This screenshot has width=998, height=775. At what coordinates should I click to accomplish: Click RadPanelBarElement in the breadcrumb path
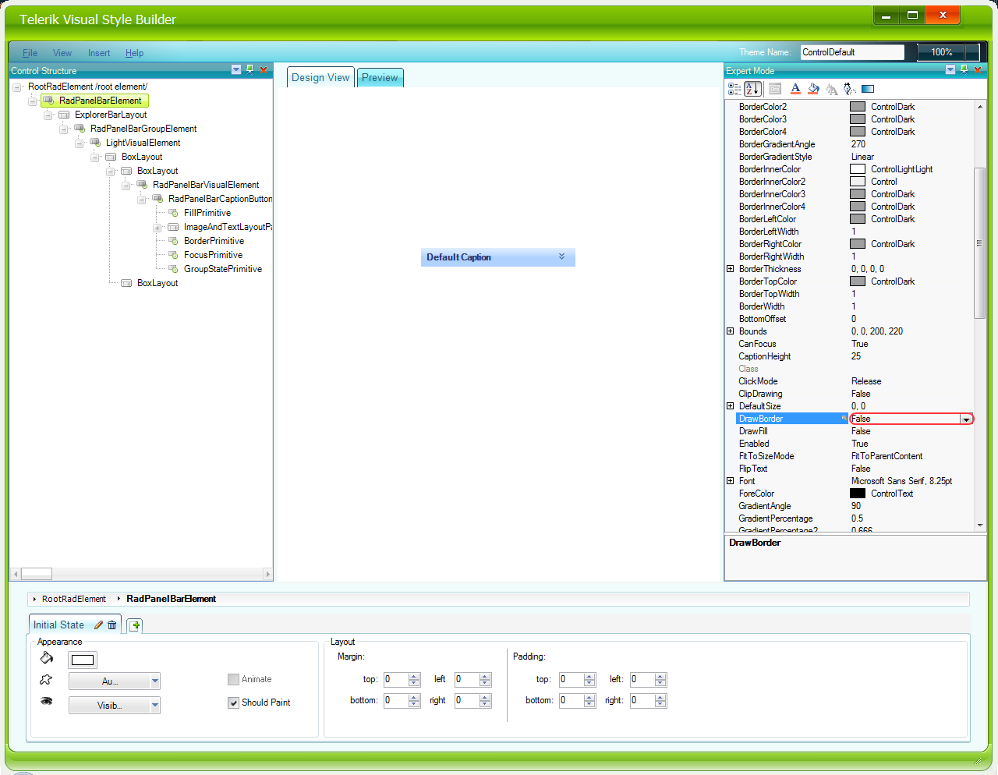(x=171, y=599)
